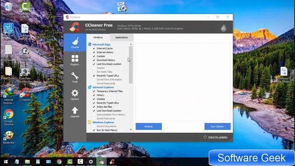The width and height of the screenshot is (295, 166).
Task: Click the refresh icon beside Check for updates
Action: [205, 137]
